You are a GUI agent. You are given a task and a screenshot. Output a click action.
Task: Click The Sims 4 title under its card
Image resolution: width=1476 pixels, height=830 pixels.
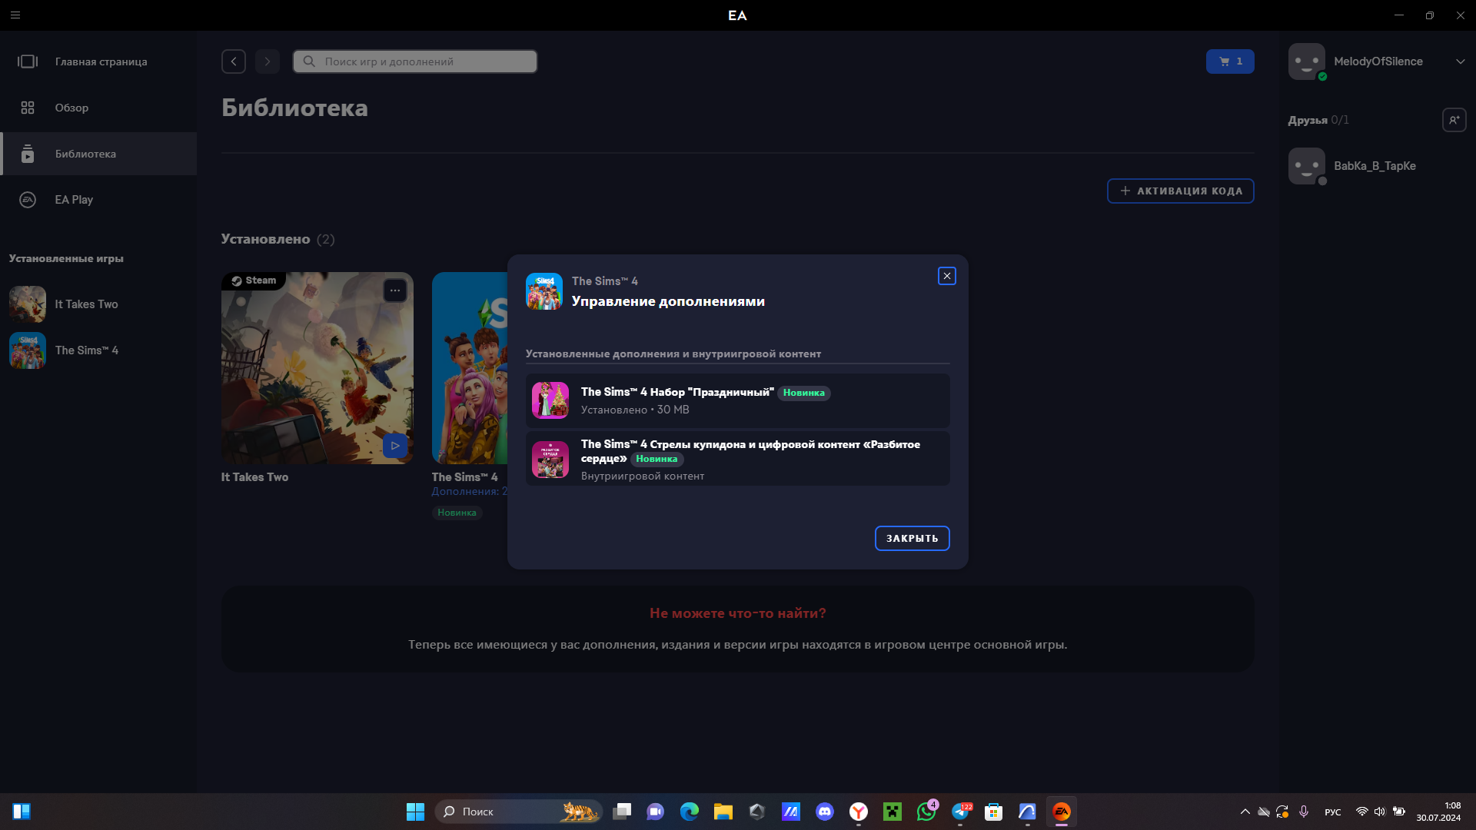point(464,477)
